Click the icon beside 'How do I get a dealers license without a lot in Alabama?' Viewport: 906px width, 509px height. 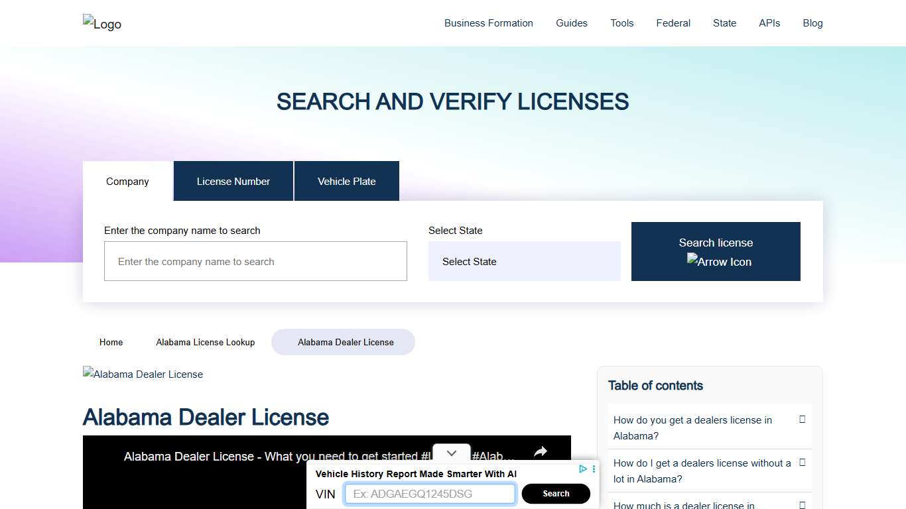[x=802, y=462]
